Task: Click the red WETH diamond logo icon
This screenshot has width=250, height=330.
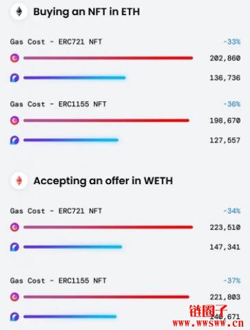Action: (x=19, y=181)
